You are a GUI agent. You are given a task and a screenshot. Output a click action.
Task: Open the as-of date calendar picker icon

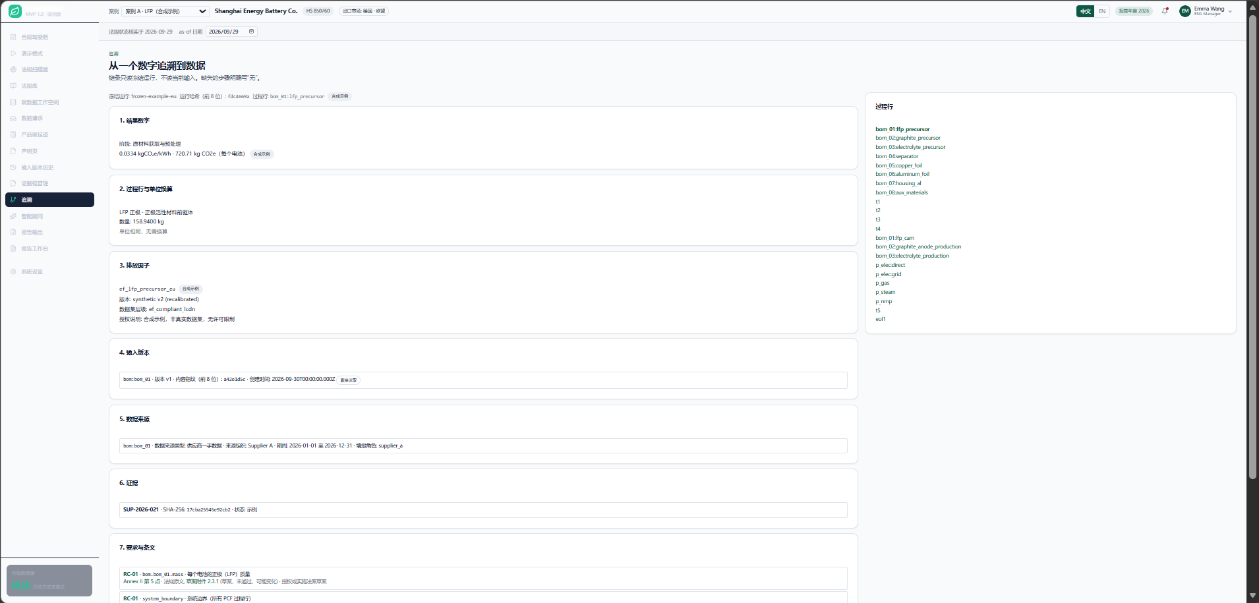(x=251, y=32)
